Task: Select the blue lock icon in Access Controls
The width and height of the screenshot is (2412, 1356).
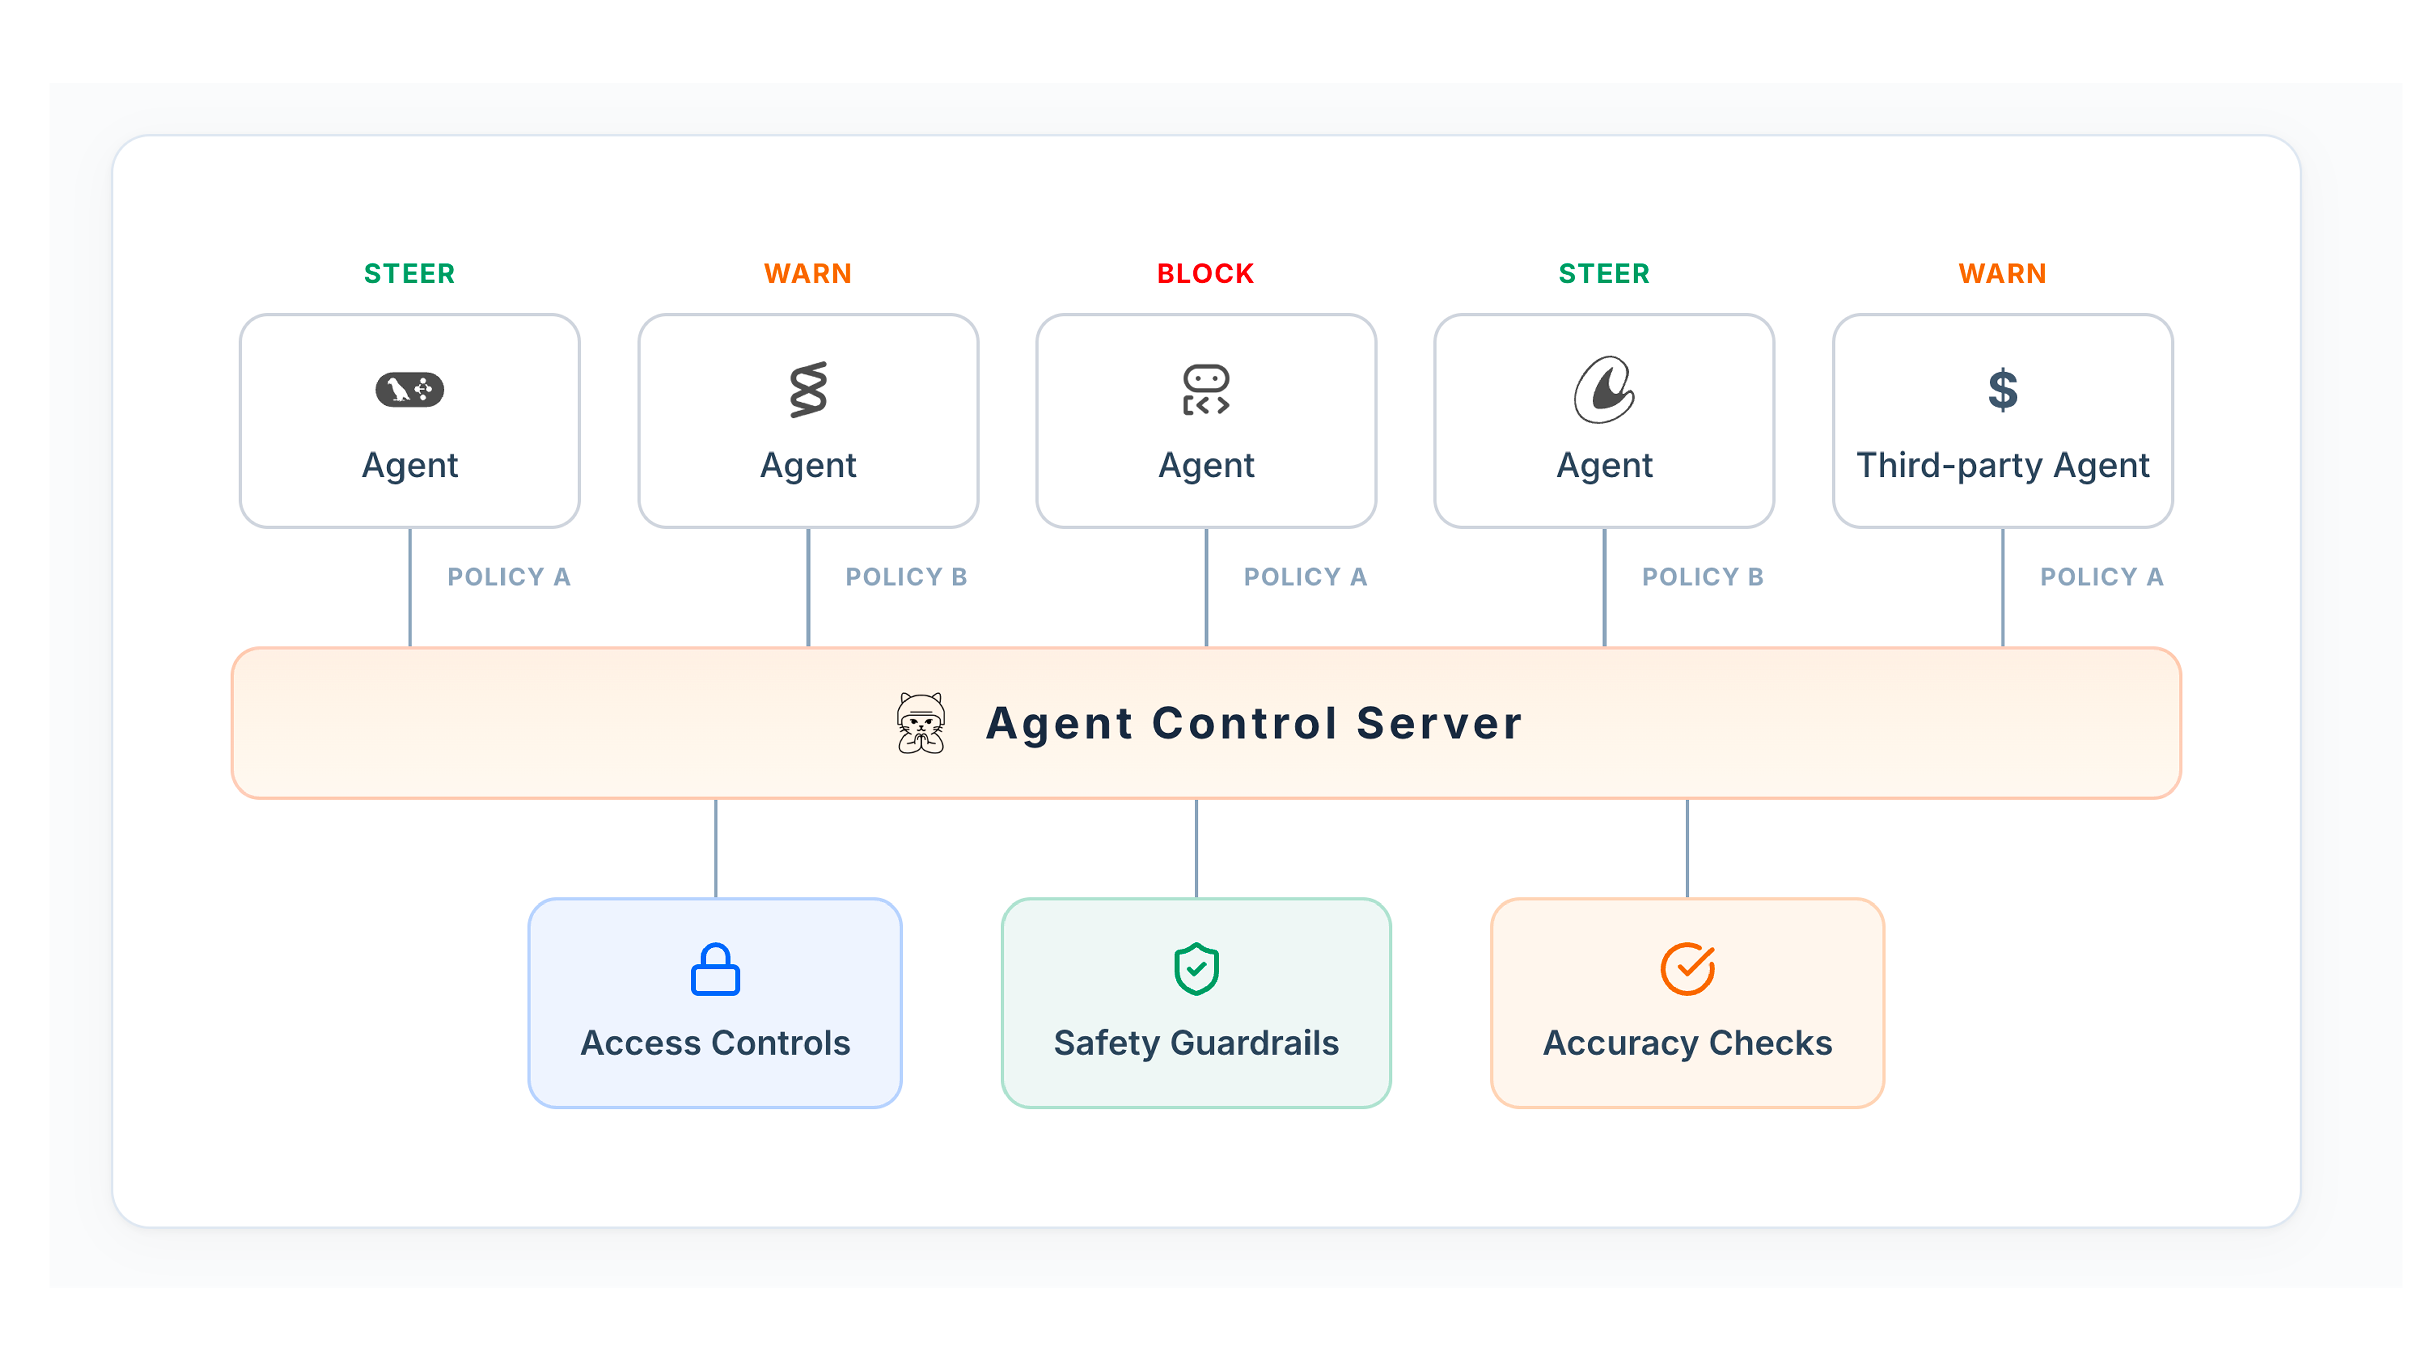Action: pyautogui.click(x=715, y=969)
